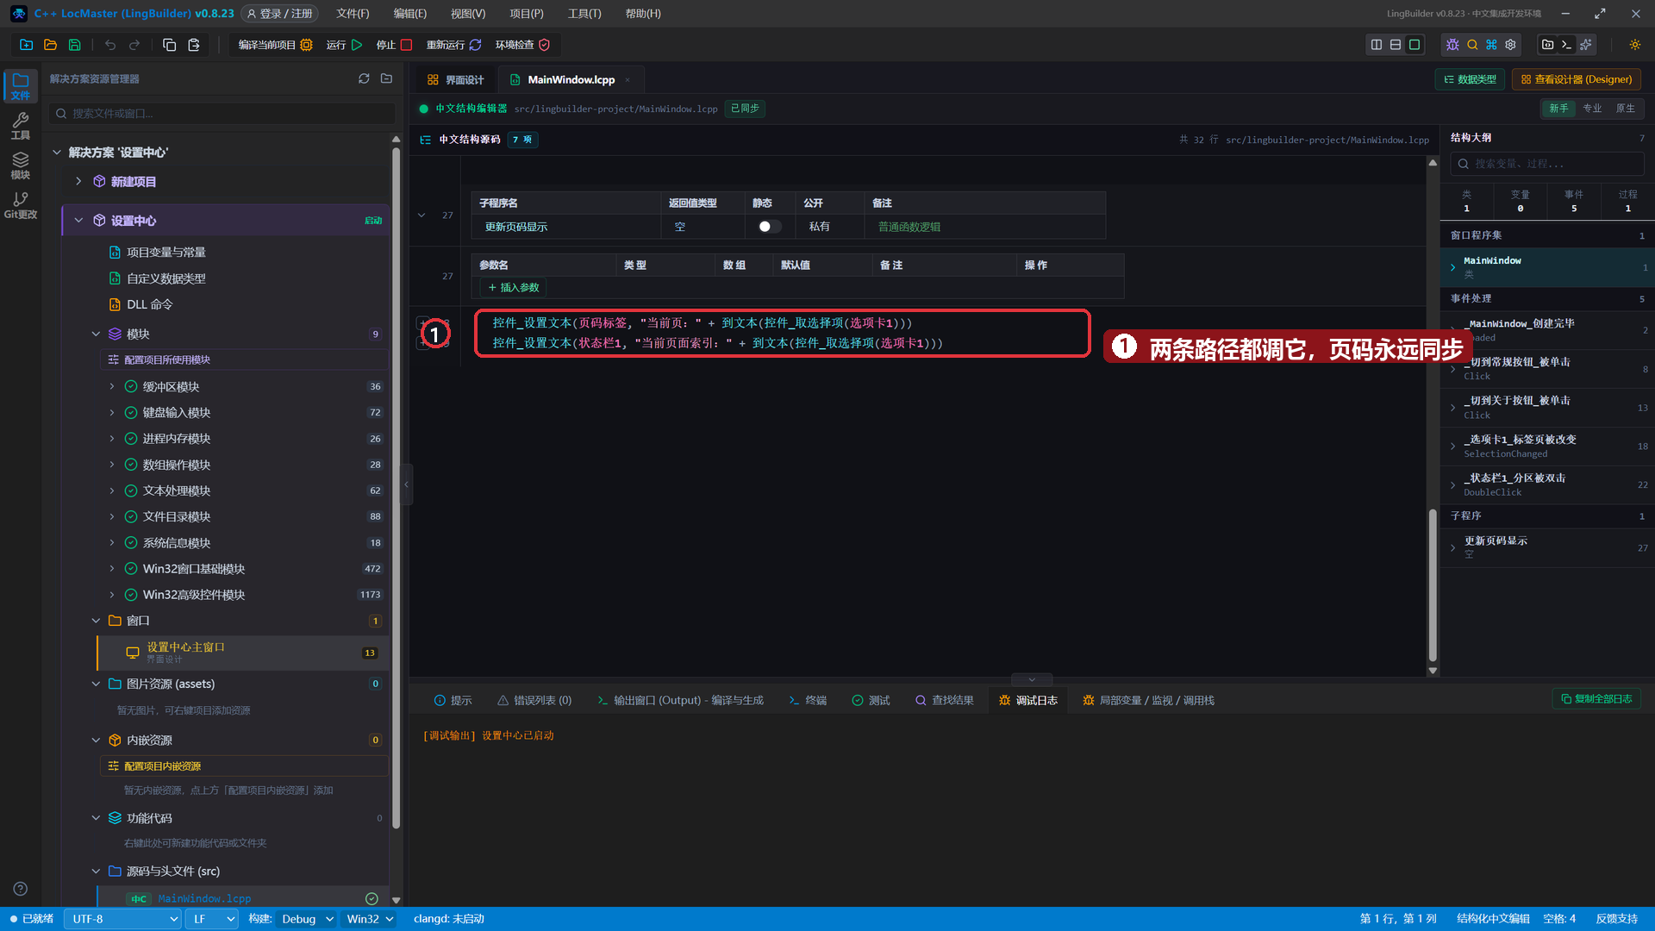
Task: Toggle the sun theme icon
Action: (1634, 45)
